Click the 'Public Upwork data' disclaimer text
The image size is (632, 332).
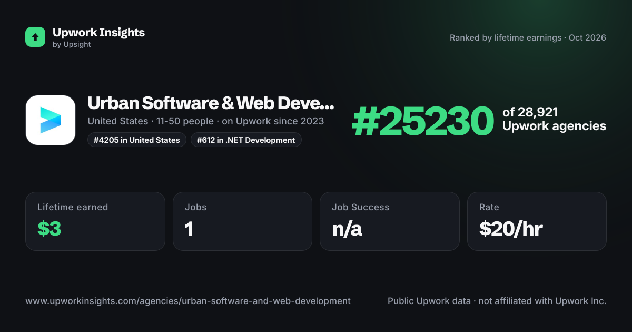click(x=497, y=301)
